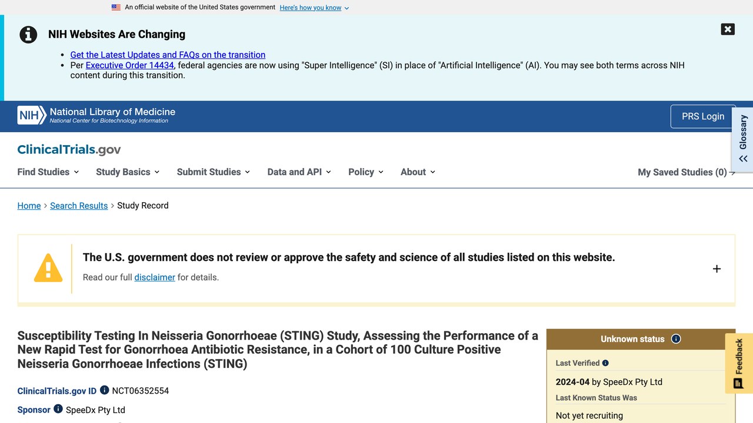753x423 pixels.
Task: Click the yellow warning triangle icon
Action: [x=48, y=268]
